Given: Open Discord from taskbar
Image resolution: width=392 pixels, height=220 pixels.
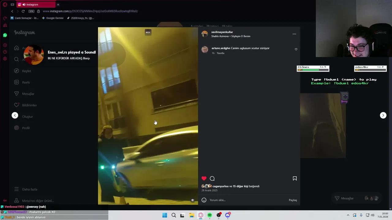Looking at the screenshot, I should coord(228,215).
